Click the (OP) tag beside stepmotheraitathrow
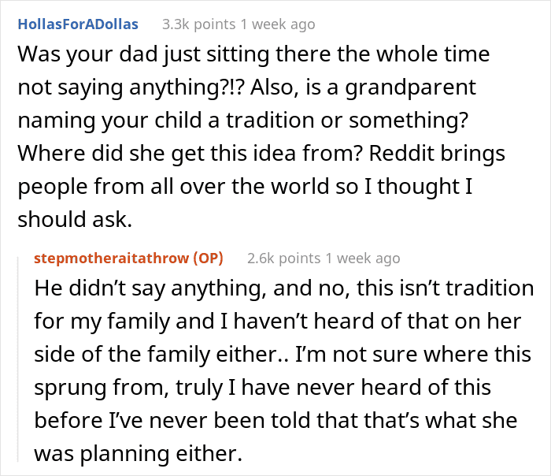The image size is (551, 476). pos(209,258)
